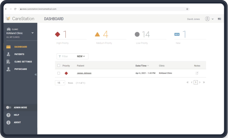228x138 pixels.
Task: Reload the page with the refresh icon
Action: point(15,9)
